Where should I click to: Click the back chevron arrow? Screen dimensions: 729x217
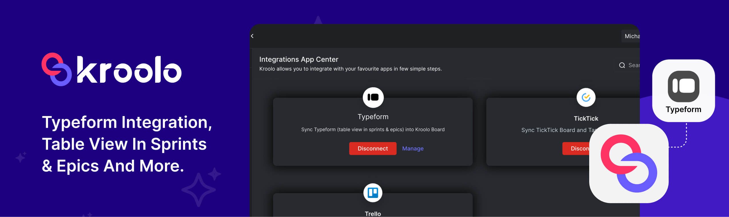tap(252, 36)
